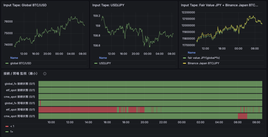Click yellow color swatch of Binance Japan BTC/JPY
The height and width of the screenshot is (137, 268).
click(x=184, y=63)
